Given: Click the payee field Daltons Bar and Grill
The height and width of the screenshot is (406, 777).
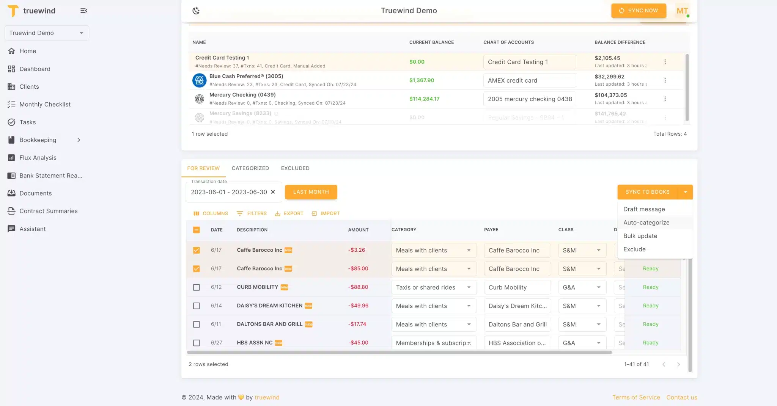Looking at the screenshot, I should [517, 324].
